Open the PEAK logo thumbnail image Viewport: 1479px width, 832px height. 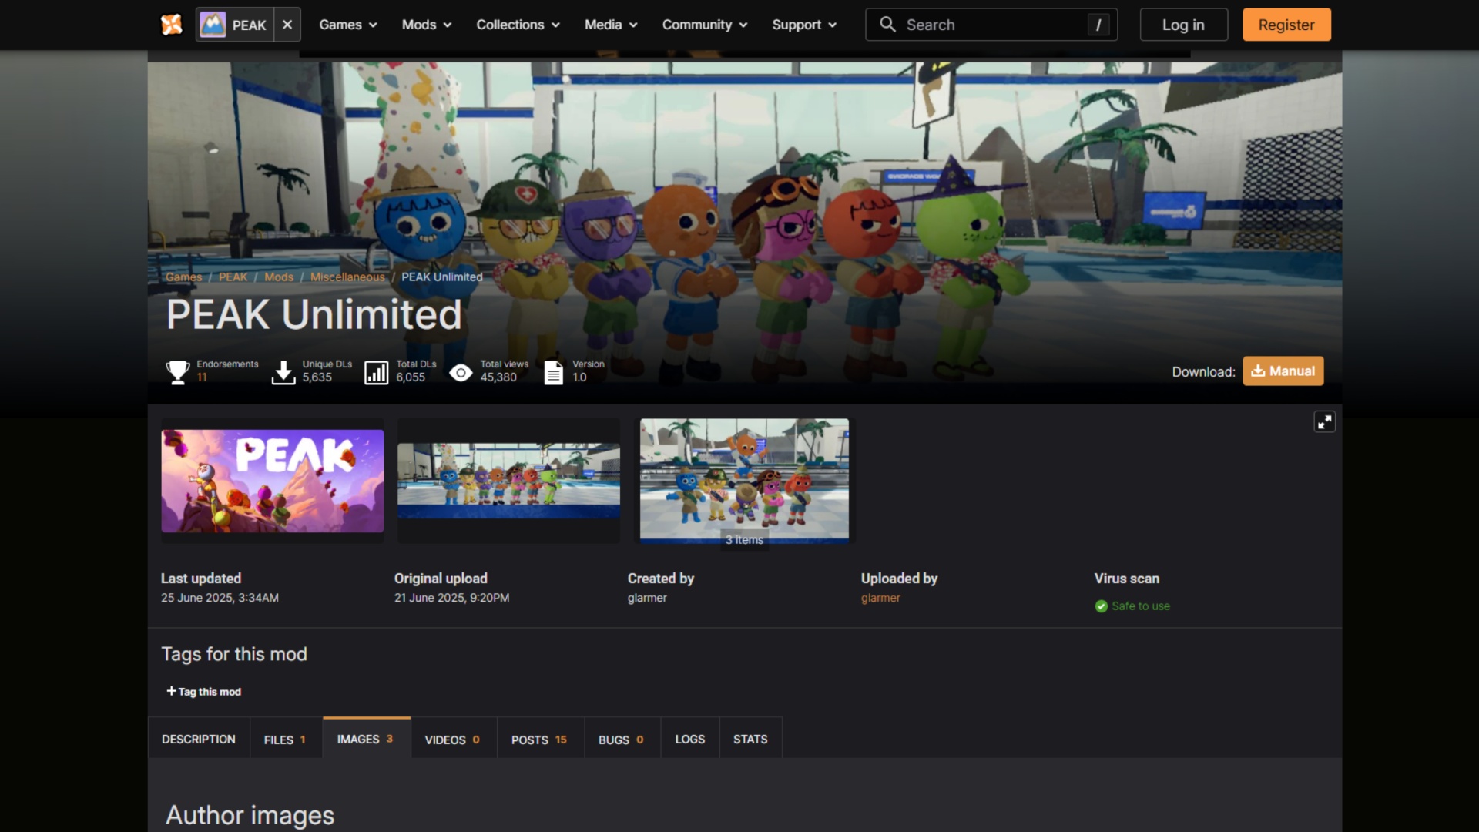[272, 481]
